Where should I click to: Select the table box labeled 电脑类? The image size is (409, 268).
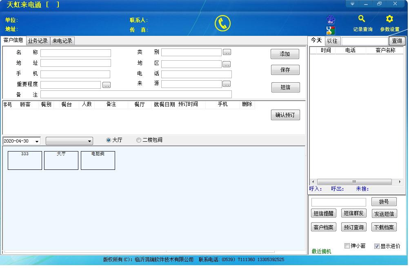pos(98,160)
